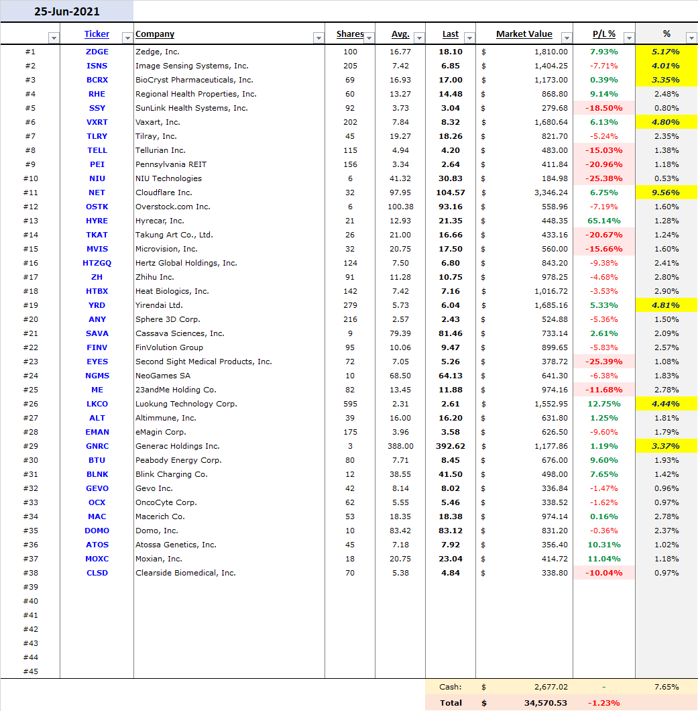The height and width of the screenshot is (711, 698).
Task: Select the P/L % column header
Action: (x=603, y=34)
